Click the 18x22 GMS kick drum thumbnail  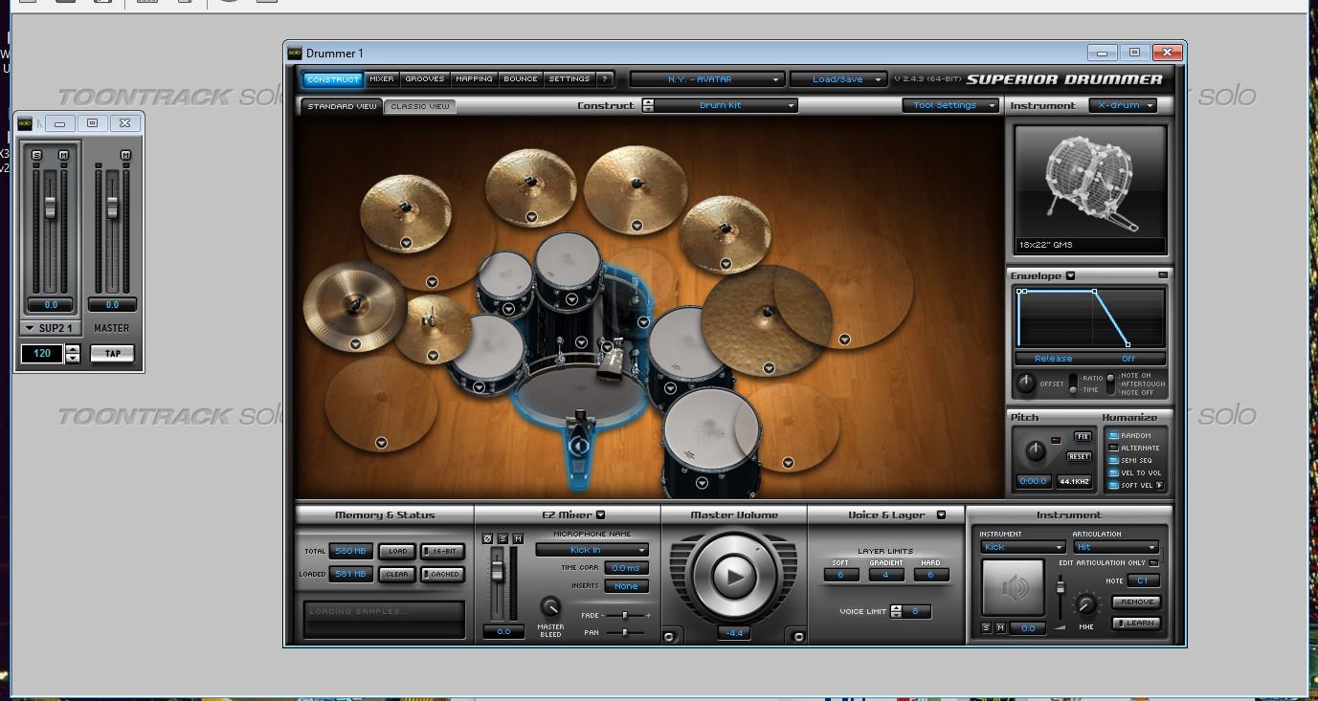coord(1091,189)
